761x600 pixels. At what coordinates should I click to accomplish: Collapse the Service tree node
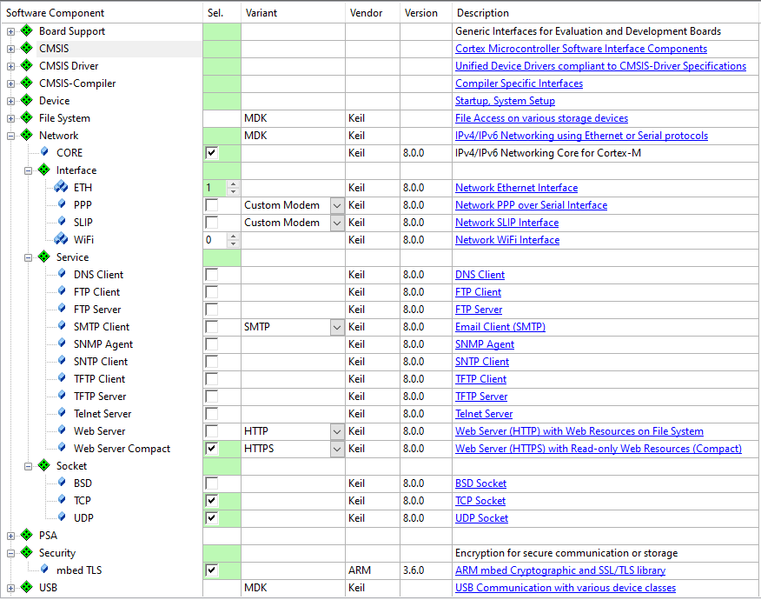coord(28,257)
